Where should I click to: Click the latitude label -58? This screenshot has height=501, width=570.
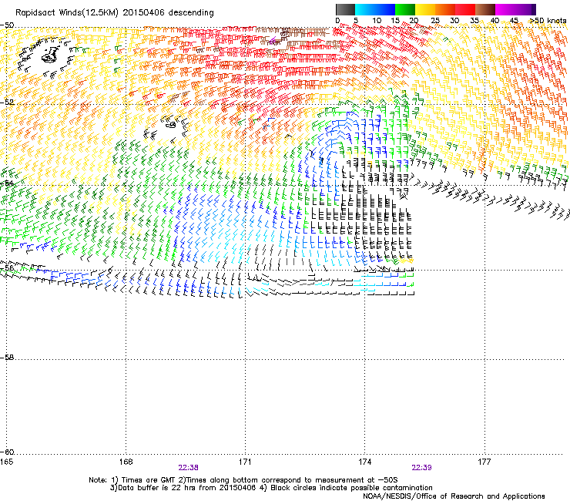click(7, 358)
